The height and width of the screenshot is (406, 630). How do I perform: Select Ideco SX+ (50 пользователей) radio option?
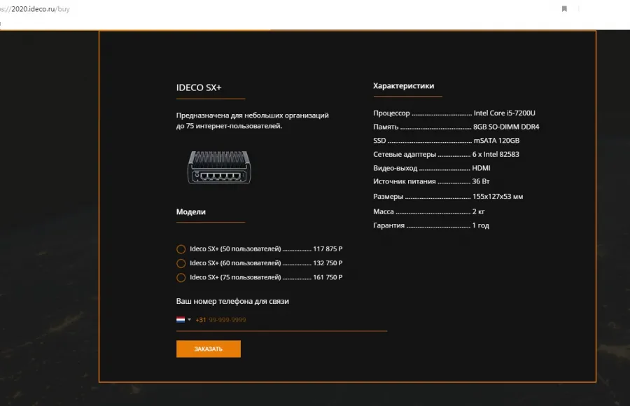(x=181, y=249)
